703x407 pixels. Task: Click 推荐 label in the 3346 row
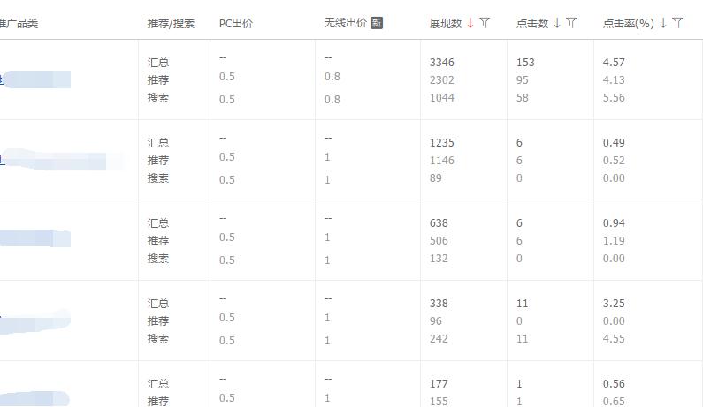click(157, 80)
